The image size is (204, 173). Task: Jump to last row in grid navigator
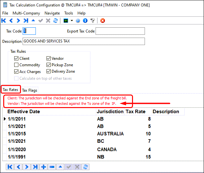coord(35,167)
